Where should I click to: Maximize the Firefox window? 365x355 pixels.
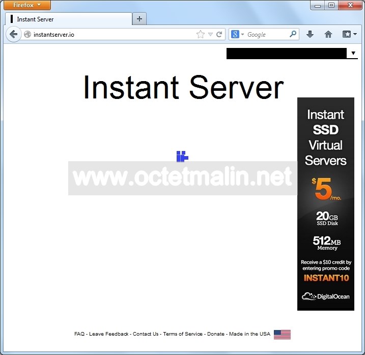click(x=331, y=5)
